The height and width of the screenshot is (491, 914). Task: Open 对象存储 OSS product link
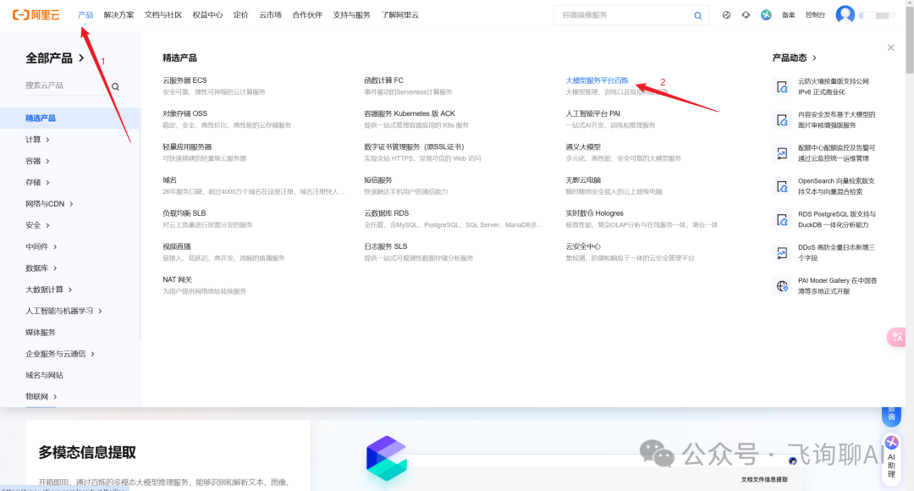184,113
